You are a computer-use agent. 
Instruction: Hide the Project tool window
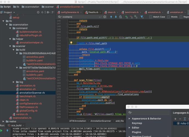[x=53, y=12]
